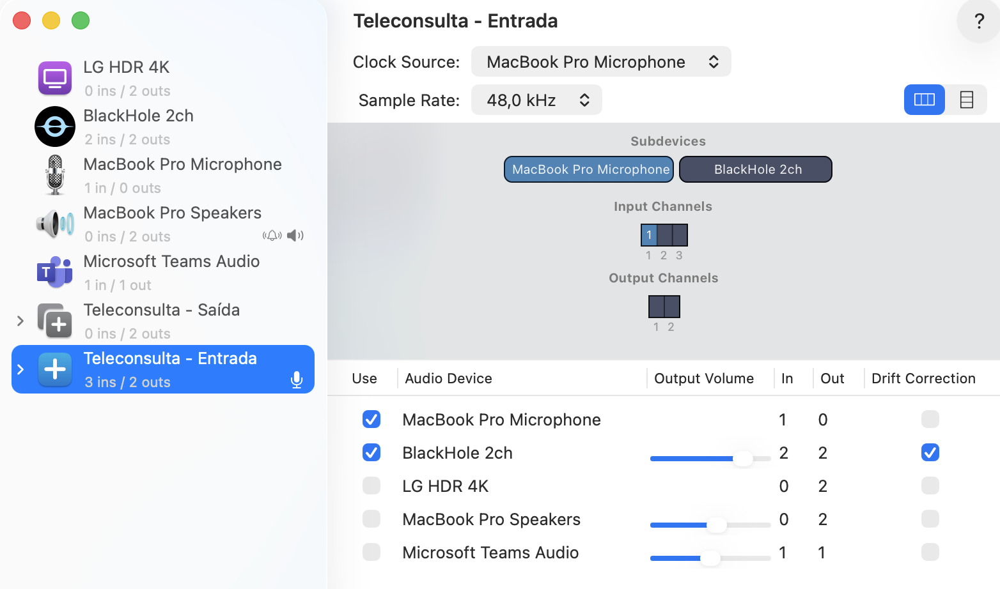Click the microphone default-input icon on Teleconsulta - Entrada

pyautogui.click(x=297, y=380)
